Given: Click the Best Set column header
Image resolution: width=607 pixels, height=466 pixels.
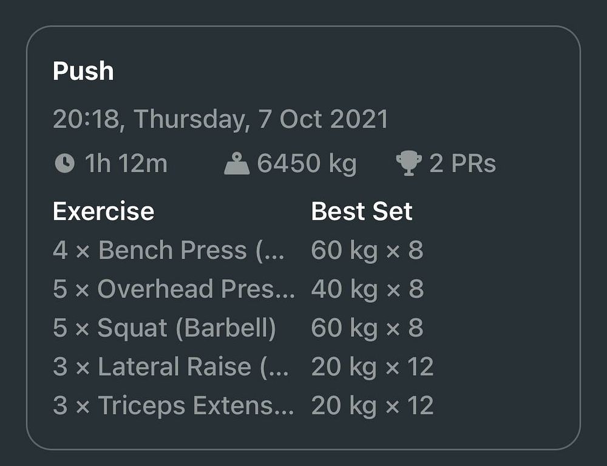Looking at the screenshot, I should (x=362, y=211).
